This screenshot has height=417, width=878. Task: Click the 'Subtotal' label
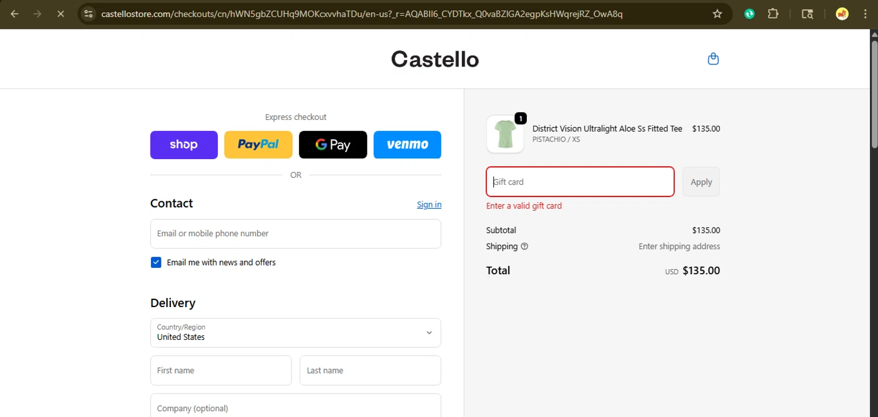tap(501, 230)
